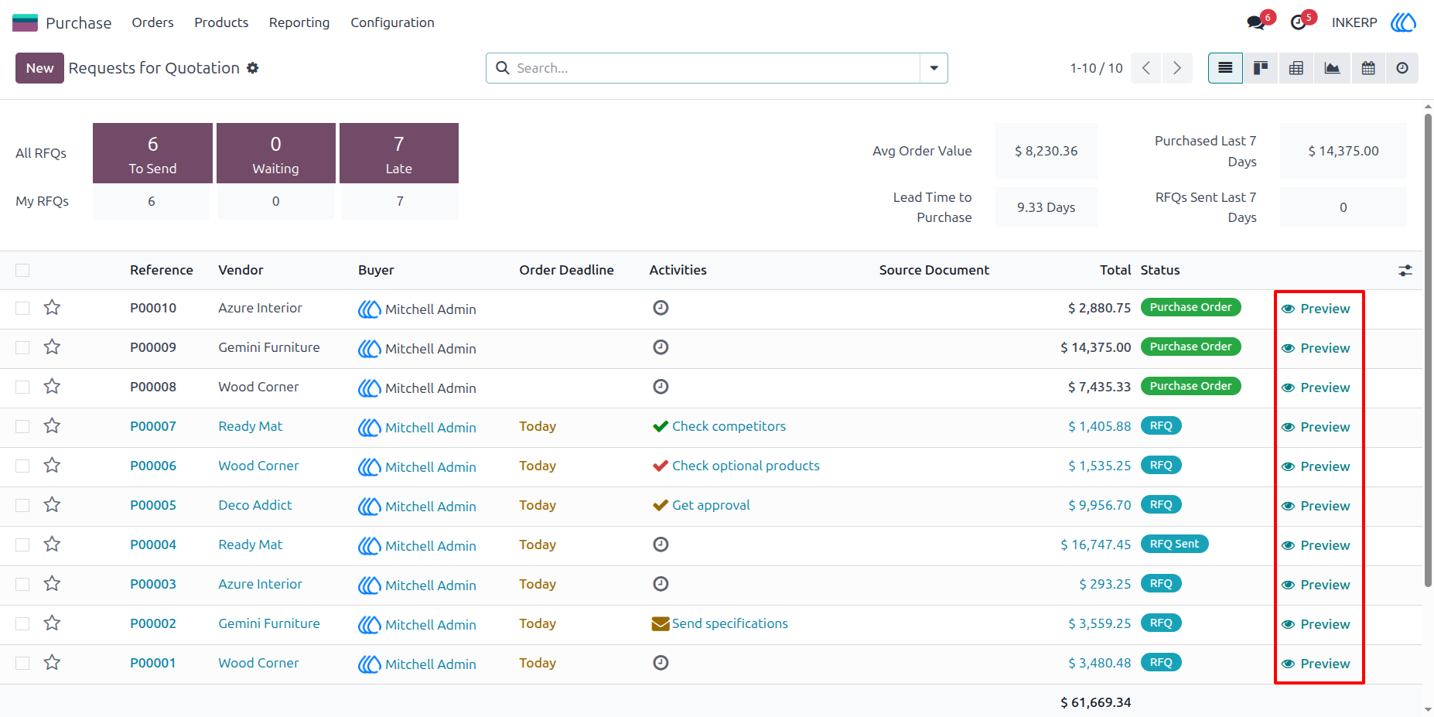The image size is (1434, 717).
Task: Open activity clock for P00004
Action: tap(661, 545)
